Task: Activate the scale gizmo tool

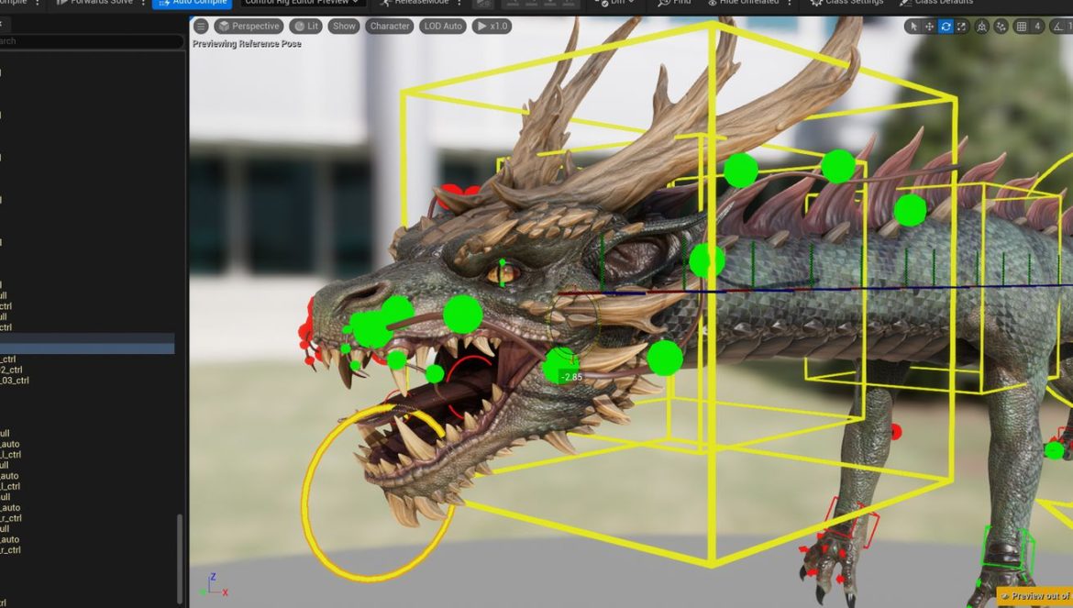Action: [961, 27]
